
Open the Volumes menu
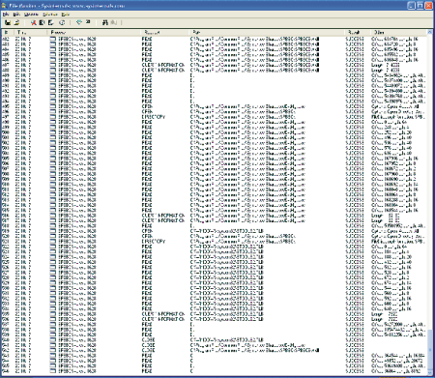pyautogui.click(x=31, y=15)
